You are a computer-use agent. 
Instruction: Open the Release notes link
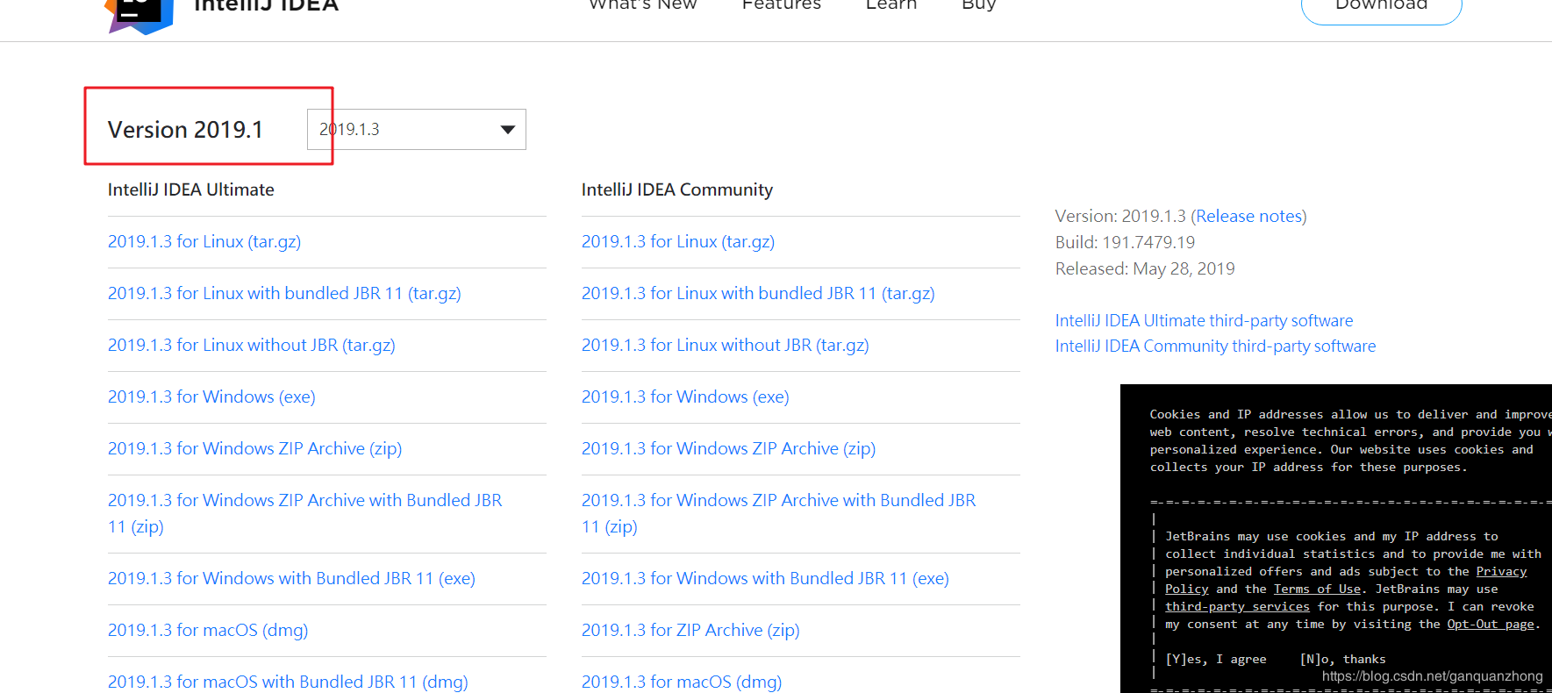(1248, 217)
